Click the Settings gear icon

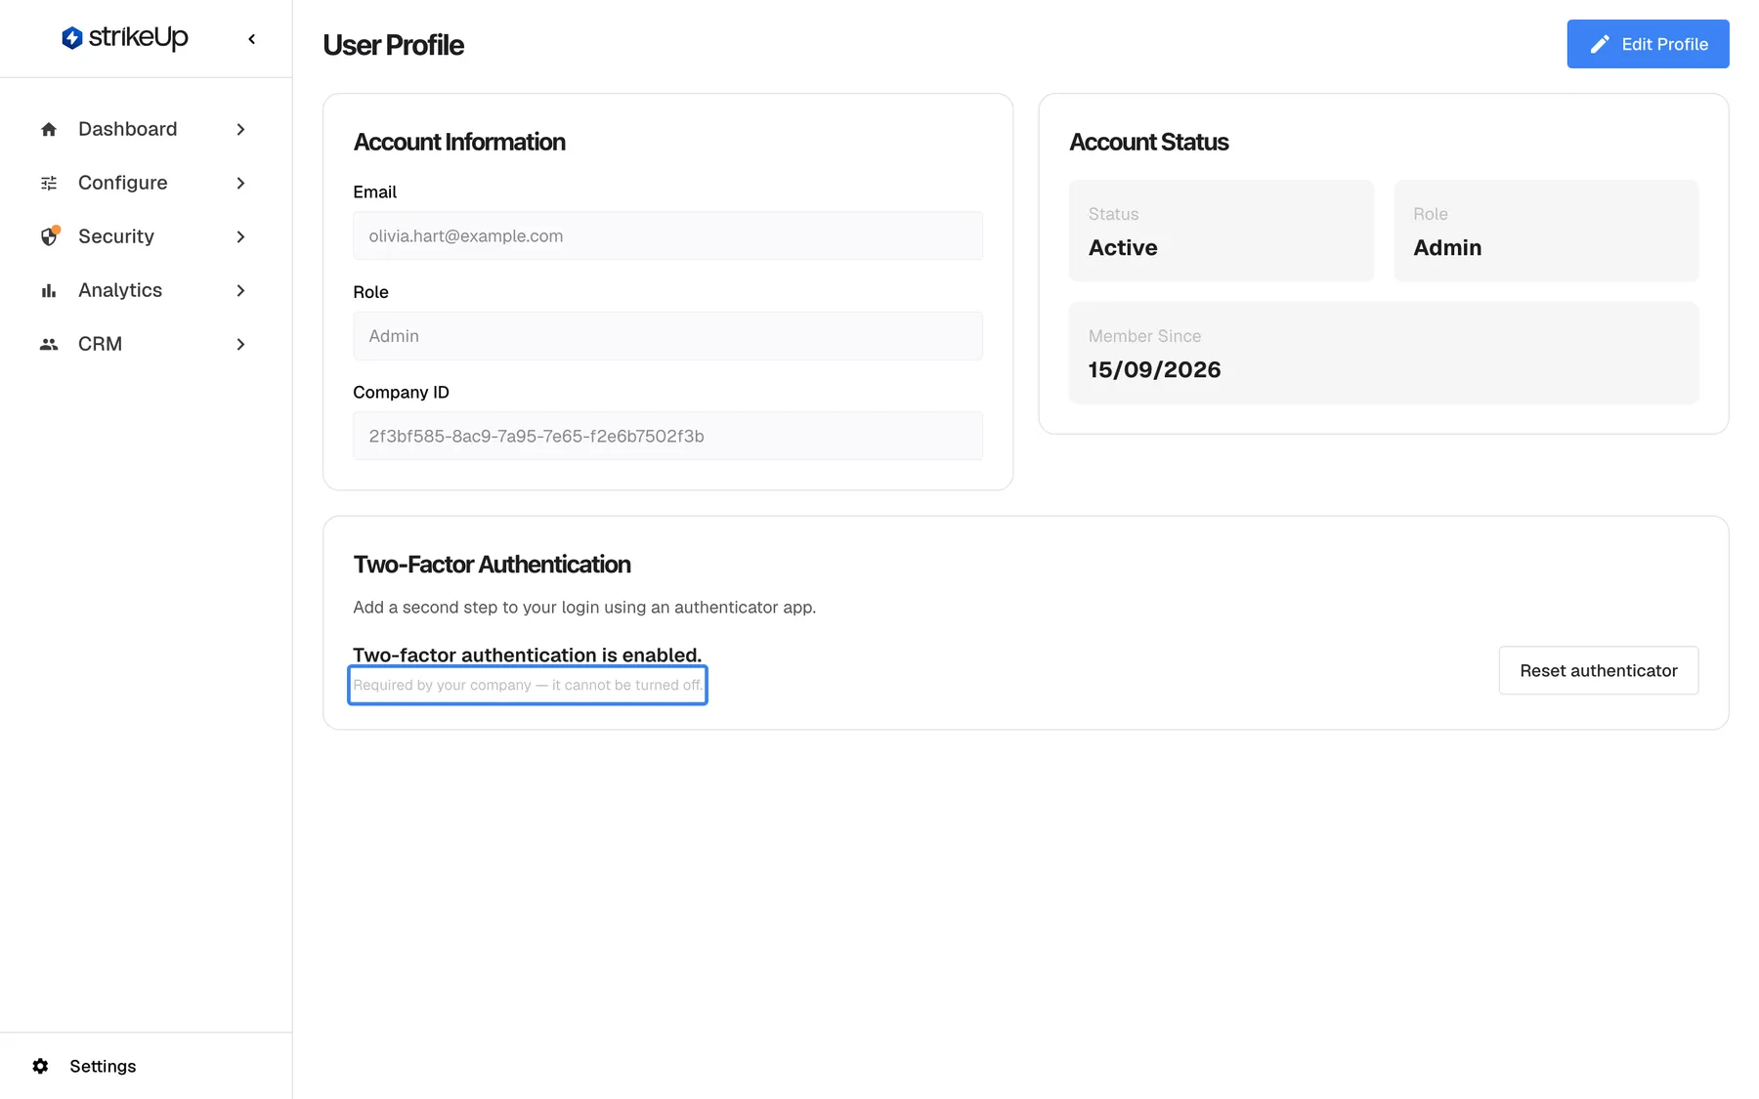40,1066
